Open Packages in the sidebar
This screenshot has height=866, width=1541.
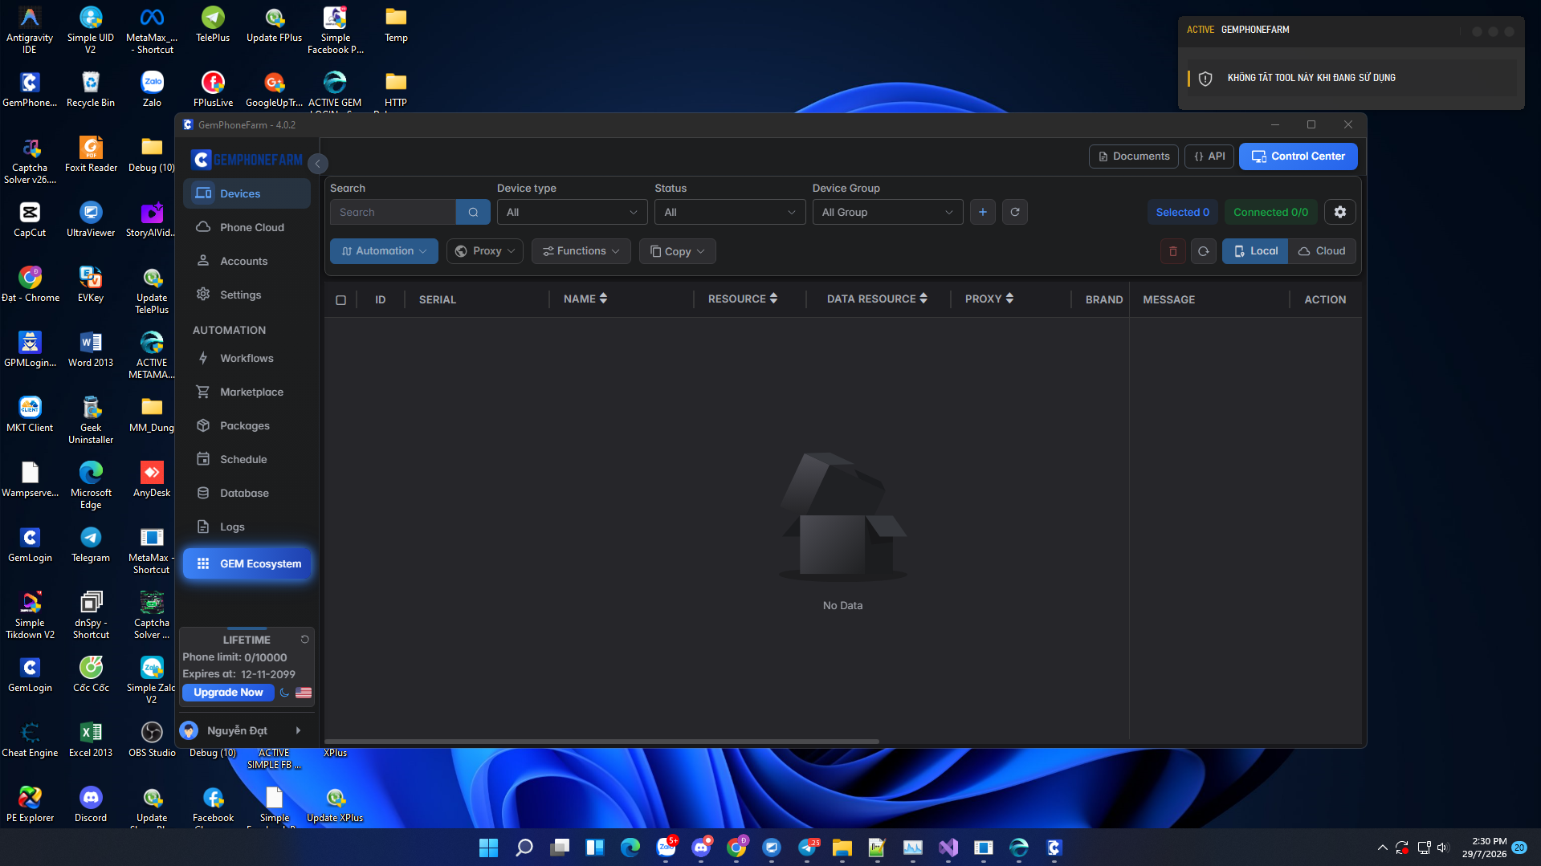pyautogui.click(x=247, y=425)
